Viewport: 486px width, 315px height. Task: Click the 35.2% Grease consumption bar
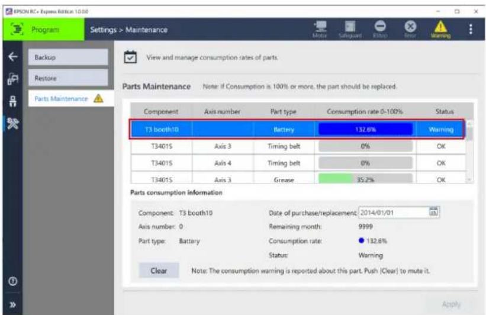point(365,179)
